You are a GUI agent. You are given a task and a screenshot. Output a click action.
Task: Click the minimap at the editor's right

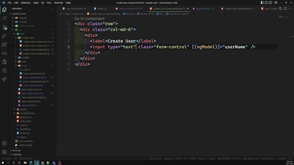[284, 17]
